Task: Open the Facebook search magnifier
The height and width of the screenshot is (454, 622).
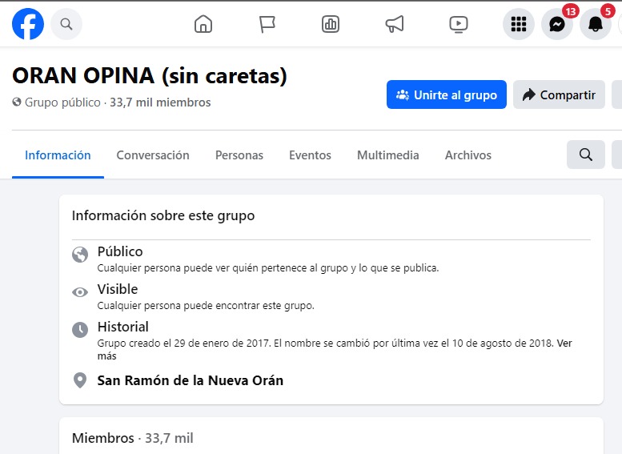Action: coord(66,24)
